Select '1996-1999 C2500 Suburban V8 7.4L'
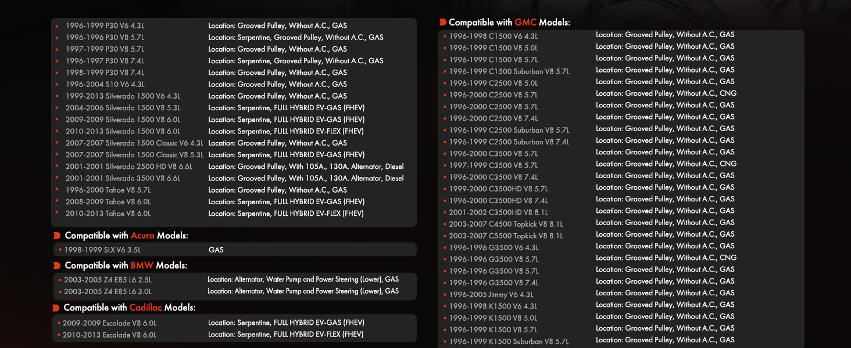The height and width of the screenshot is (348, 851). coord(509,142)
